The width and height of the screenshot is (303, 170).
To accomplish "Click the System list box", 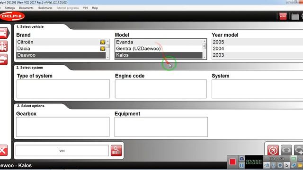I will [258, 89].
